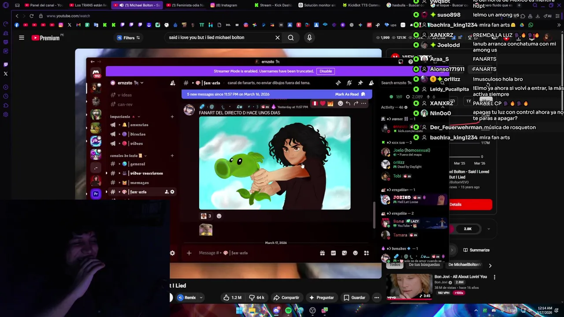Open the emoji picker in chat bar
This screenshot has width=564, height=317.
click(355, 253)
